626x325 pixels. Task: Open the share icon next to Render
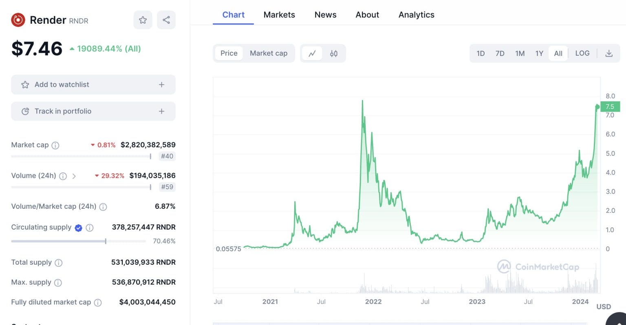click(166, 20)
